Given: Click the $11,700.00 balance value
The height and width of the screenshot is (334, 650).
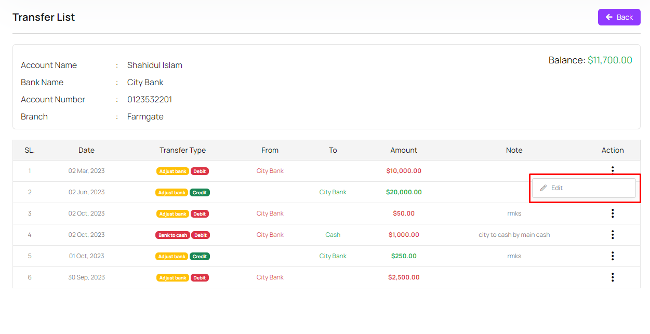Looking at the screenshot, I should [609, 60].
